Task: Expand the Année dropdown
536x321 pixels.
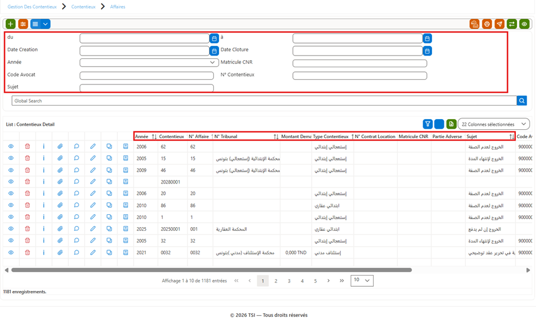Action: pos(149,63)
